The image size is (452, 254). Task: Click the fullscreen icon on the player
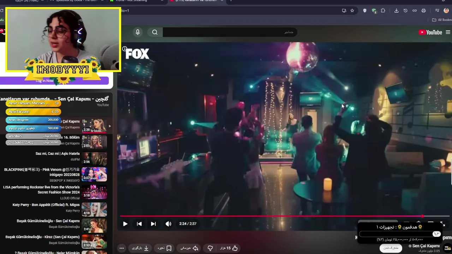(442, 224)
